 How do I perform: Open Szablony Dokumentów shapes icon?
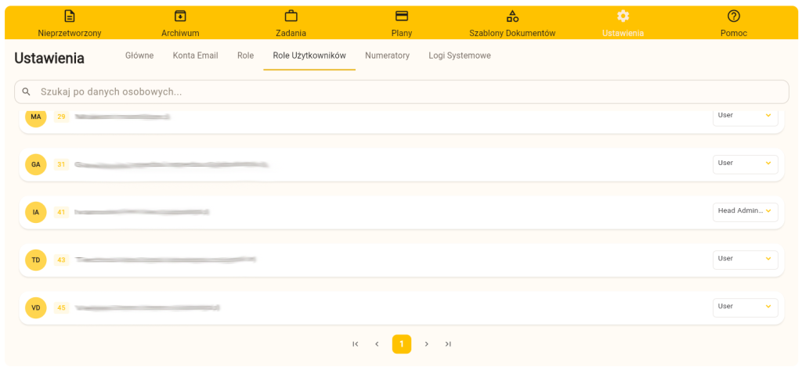coord(512,16)
